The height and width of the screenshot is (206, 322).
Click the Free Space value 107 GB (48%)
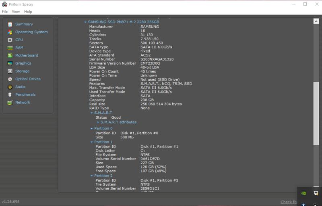click(153, 171)
